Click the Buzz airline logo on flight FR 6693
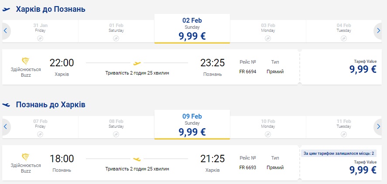387x184 pixels. point(26,157)
